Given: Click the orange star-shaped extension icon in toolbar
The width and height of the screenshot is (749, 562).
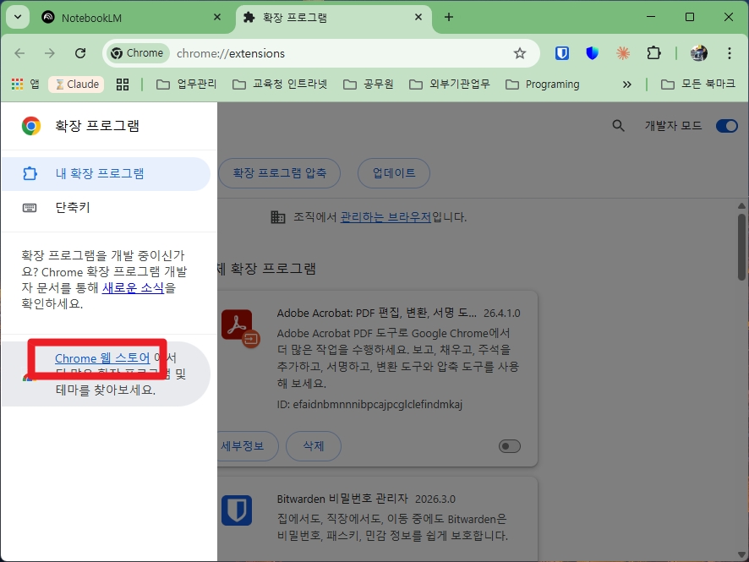Looking at the screenshot, I should coord(623,52).
